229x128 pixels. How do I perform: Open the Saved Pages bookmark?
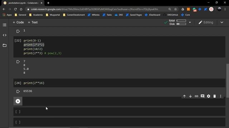(x=134, y=15)
